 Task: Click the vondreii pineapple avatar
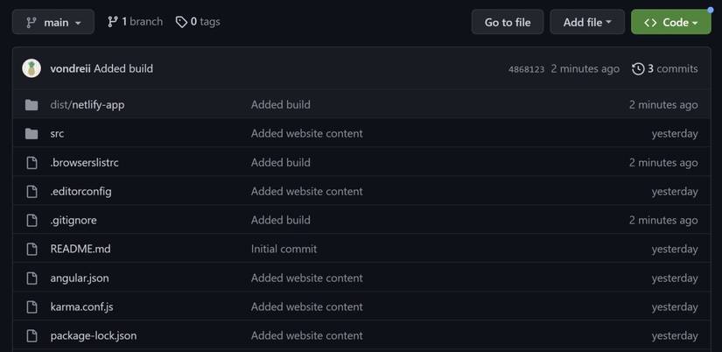click(x=32, y=68)
